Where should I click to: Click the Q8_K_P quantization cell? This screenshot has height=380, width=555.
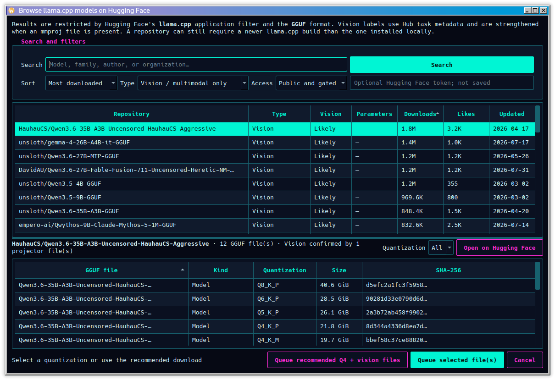tap(285, 285)
